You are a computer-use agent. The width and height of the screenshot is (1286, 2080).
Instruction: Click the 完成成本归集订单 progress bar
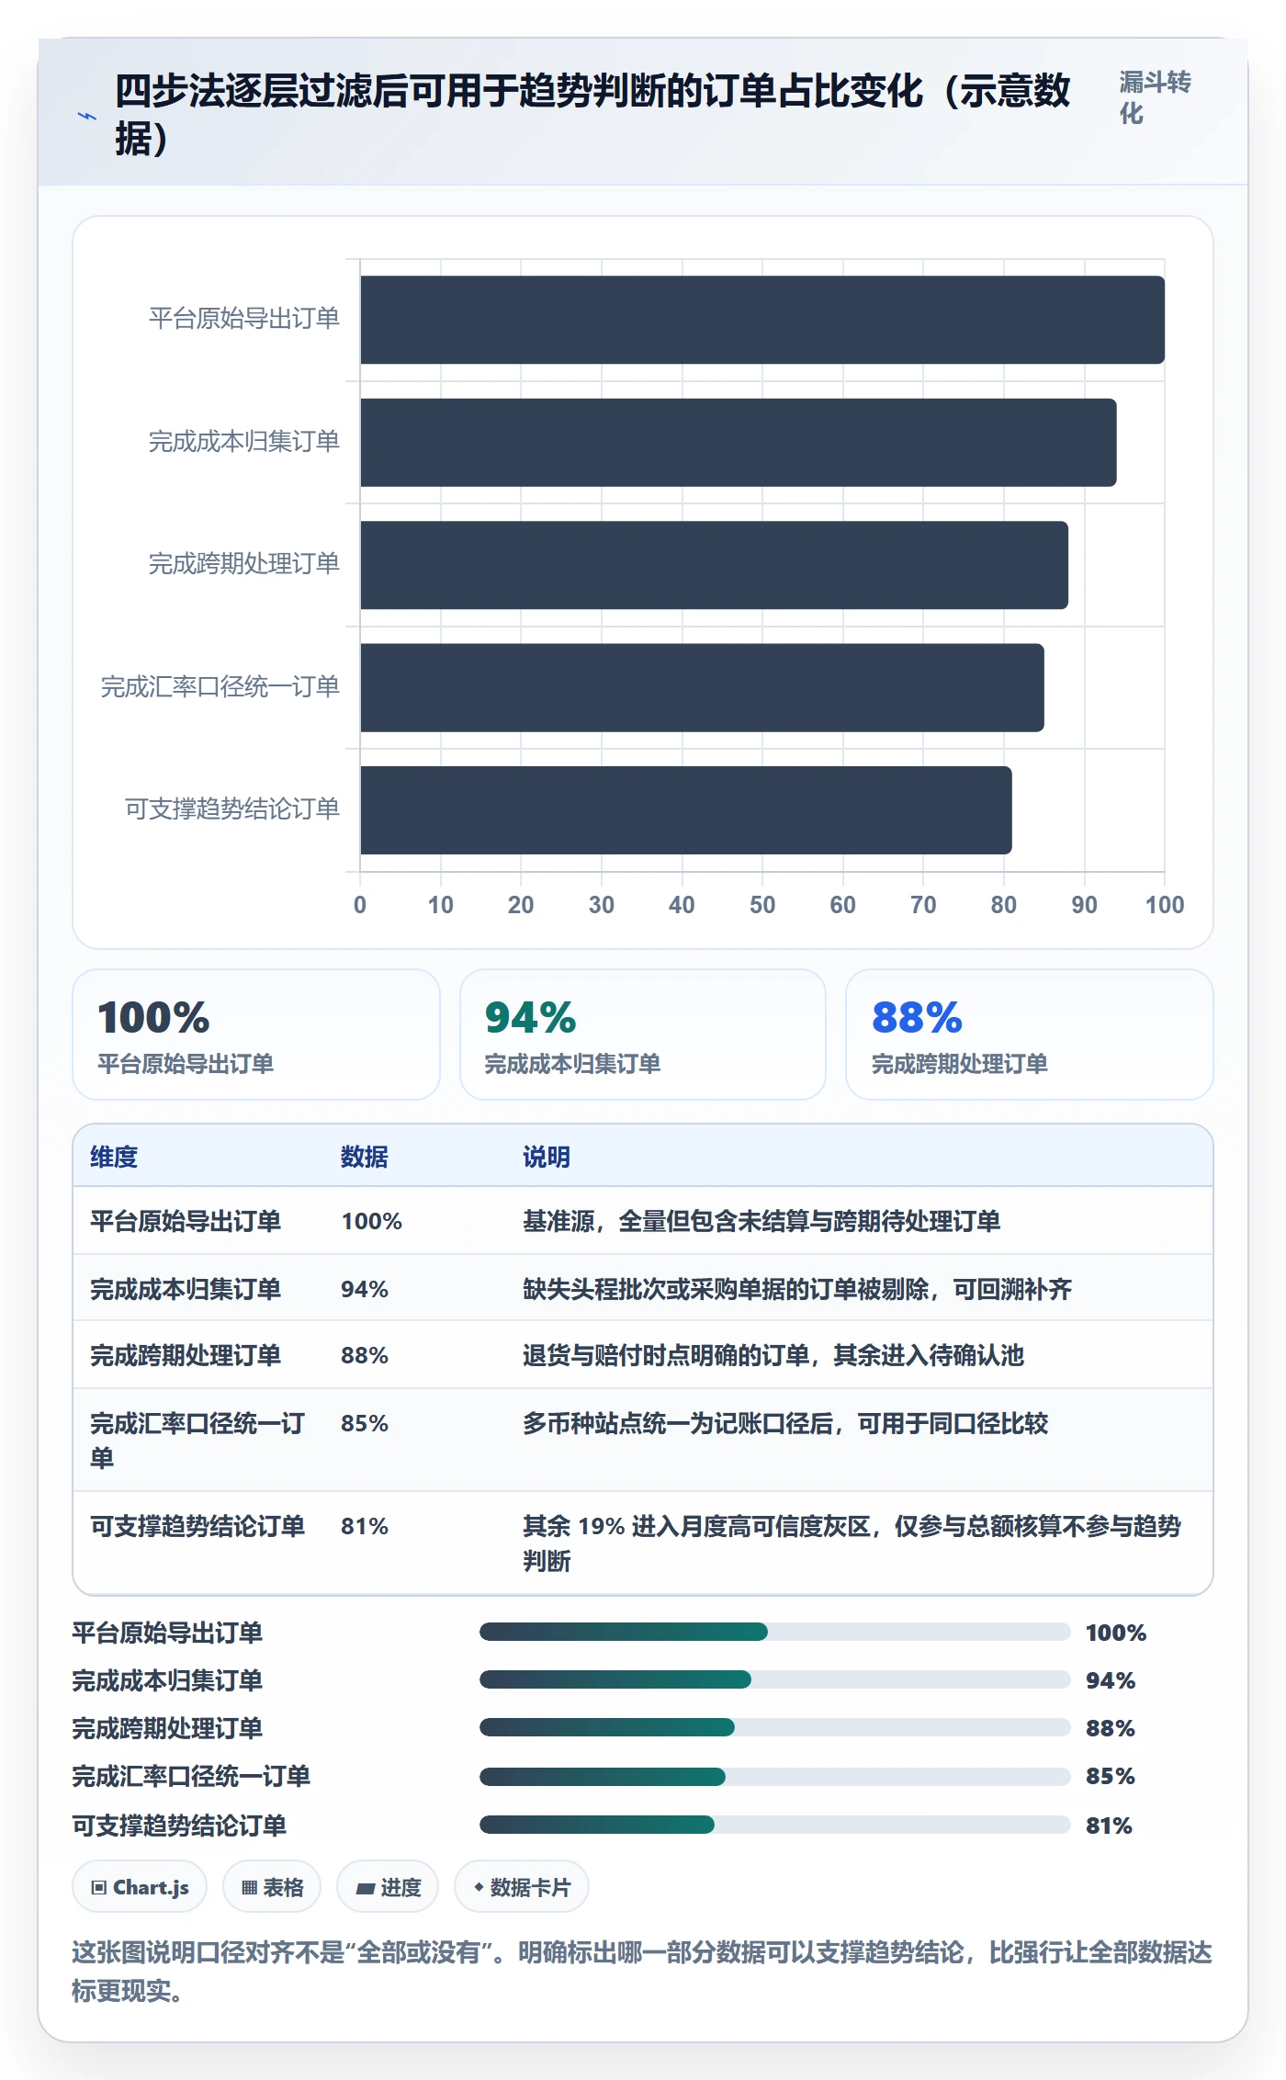pyautogui.click(x=774, y=1679)
